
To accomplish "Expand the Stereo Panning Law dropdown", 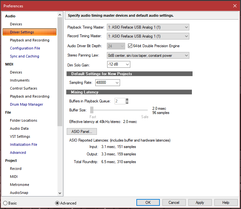I will tap(148, 56).
